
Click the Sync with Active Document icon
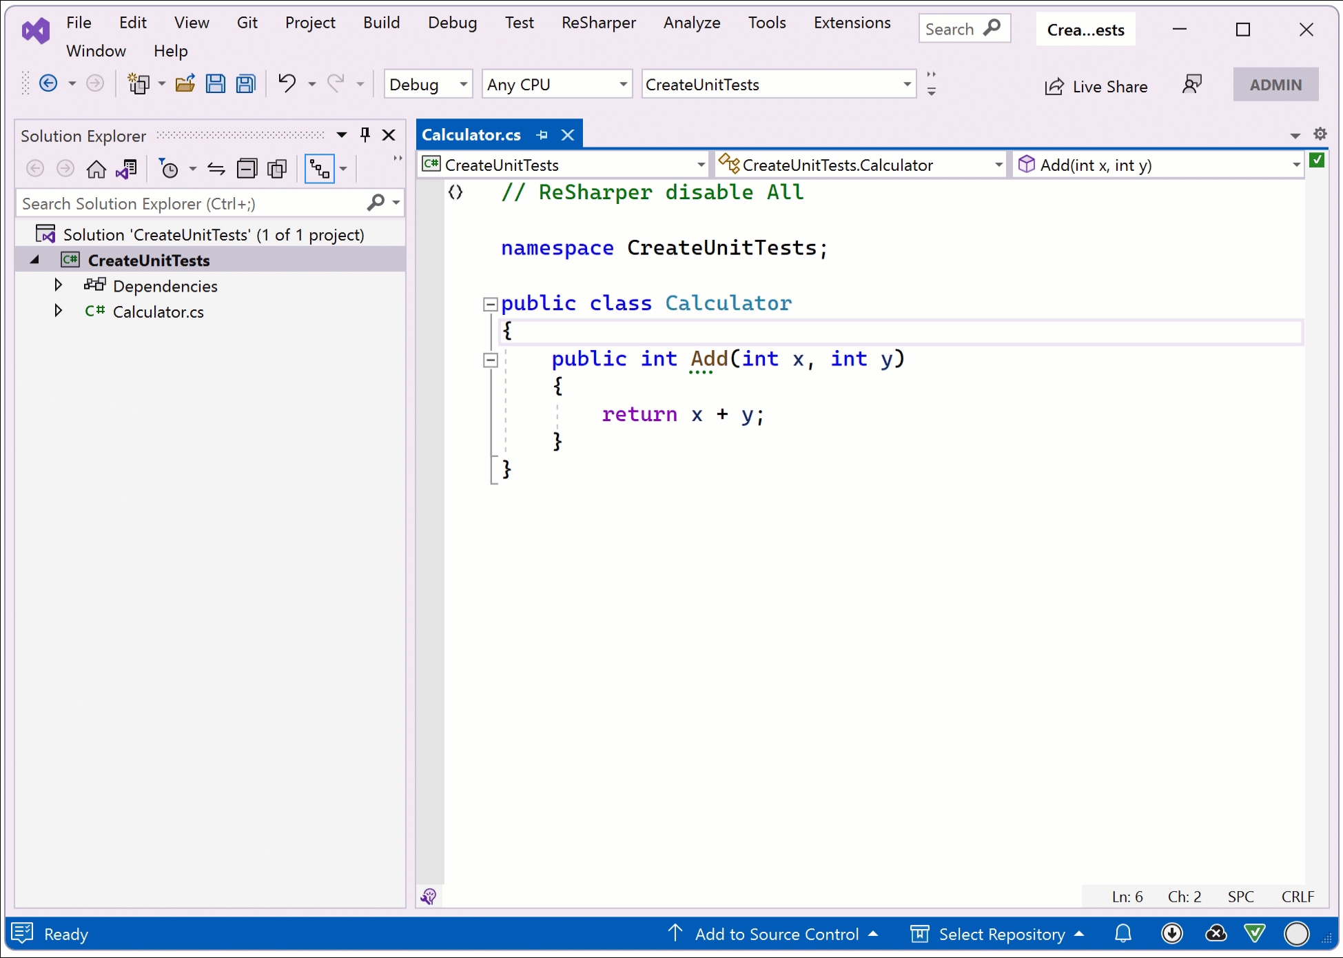click(126, 168)
